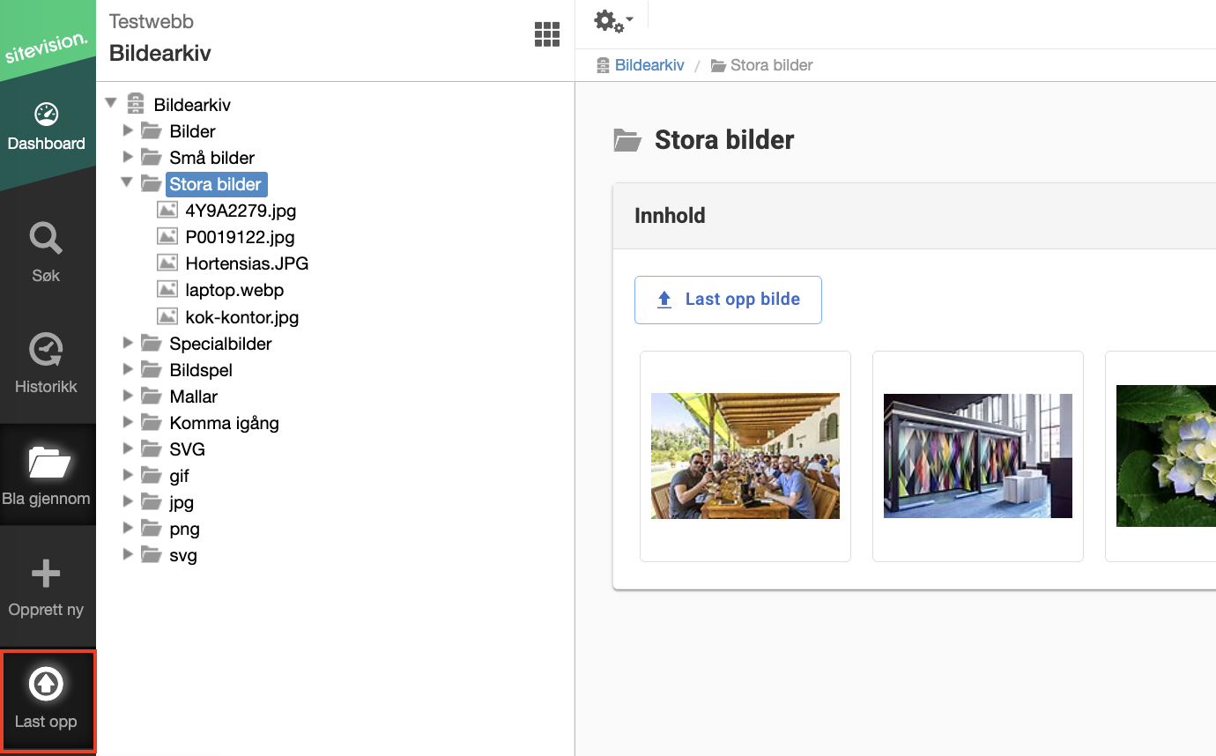1216x756 pixels.
Task: Click the Last opp bilde button
Action: pyautogui.click(x=728, y=300)
